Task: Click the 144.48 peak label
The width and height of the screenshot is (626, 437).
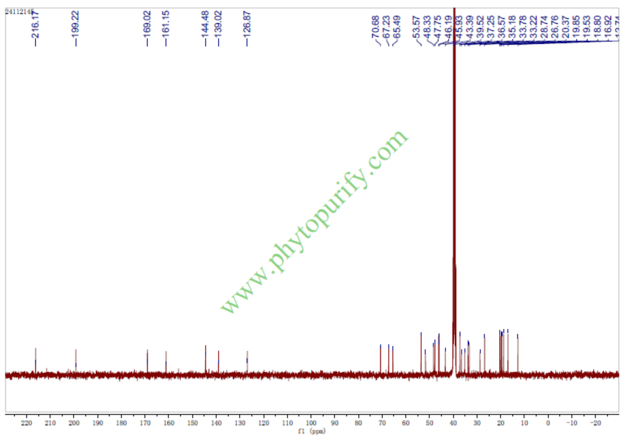Action: pos(205,24)
